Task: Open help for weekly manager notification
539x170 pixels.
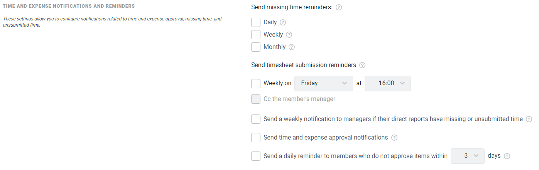Action: 529,119
